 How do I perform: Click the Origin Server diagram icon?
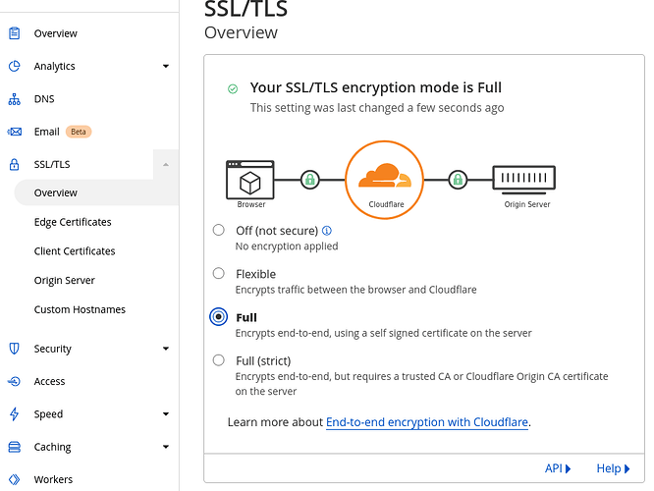524,180
